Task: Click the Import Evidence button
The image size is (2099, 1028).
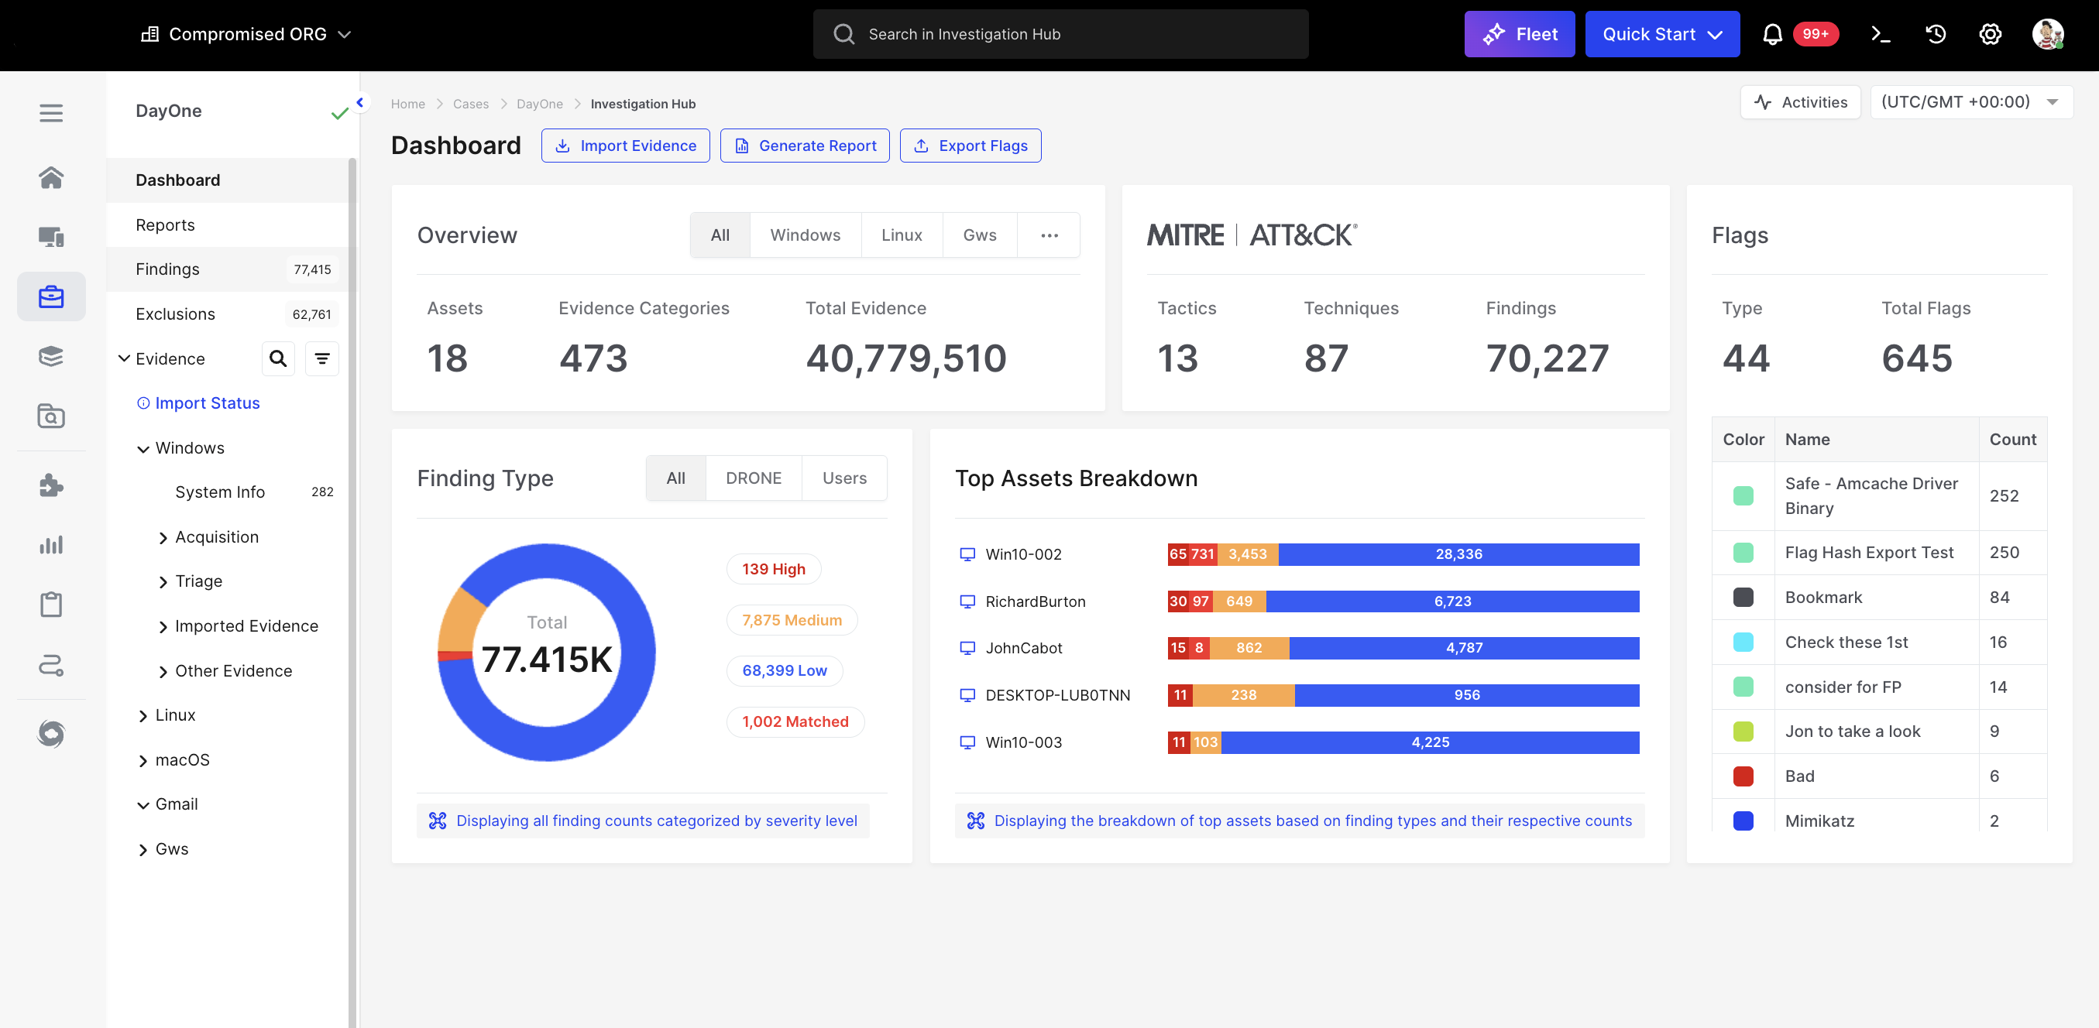Action: 625,146
